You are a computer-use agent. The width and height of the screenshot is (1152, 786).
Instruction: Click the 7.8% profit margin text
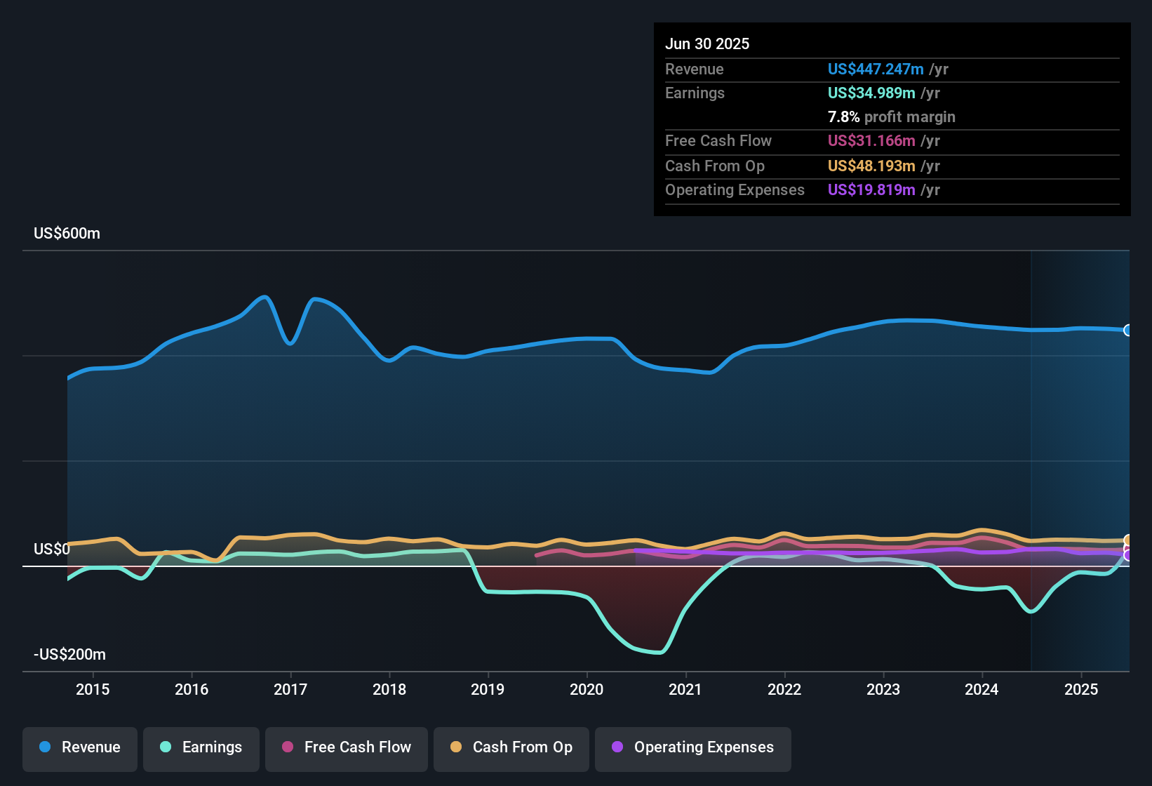891,117
